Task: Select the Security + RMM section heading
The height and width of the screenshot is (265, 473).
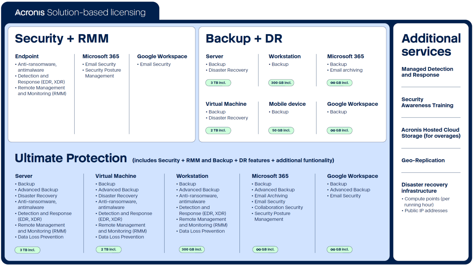Action: point(61,39)
